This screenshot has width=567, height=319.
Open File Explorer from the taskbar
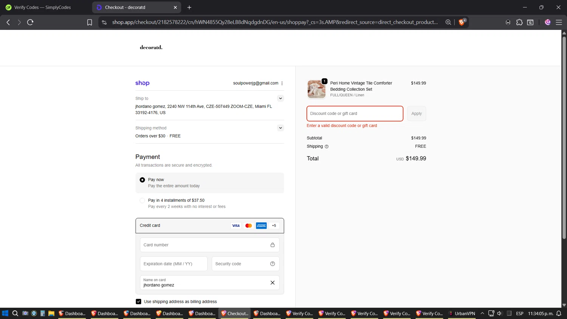click(x=51, y=313)
